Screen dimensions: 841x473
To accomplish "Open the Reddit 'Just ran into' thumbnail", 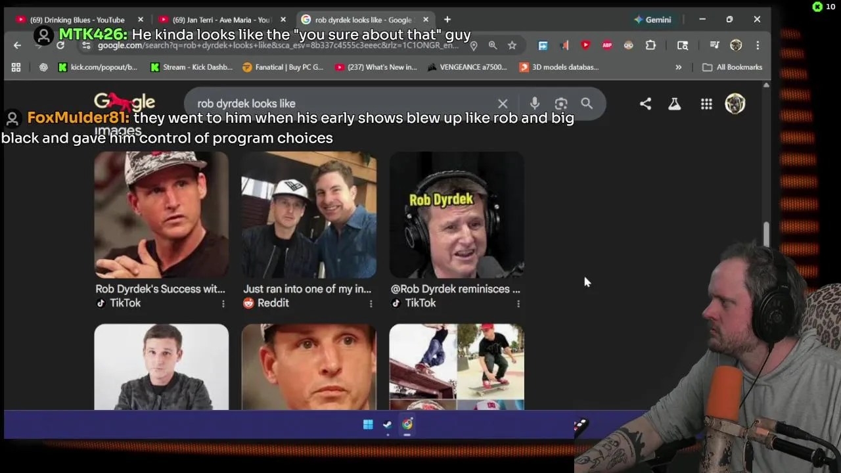I will click(x=309, y=215).
